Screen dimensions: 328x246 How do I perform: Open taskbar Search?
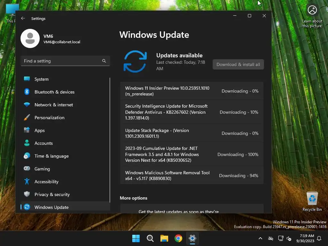(150, 238)
